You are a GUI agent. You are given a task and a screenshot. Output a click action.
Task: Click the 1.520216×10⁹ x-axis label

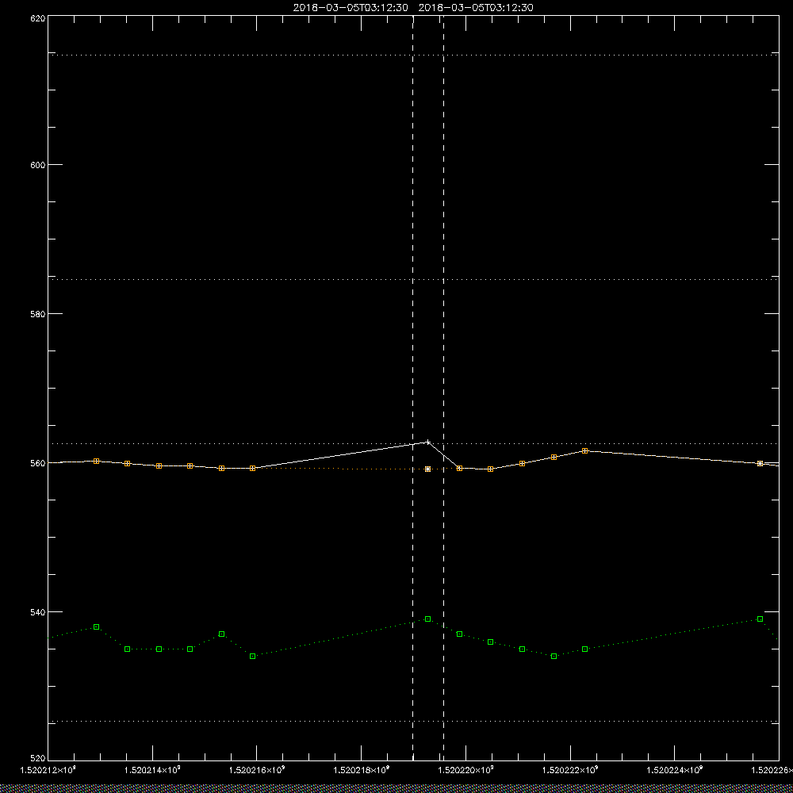click(x=257, y=770)
